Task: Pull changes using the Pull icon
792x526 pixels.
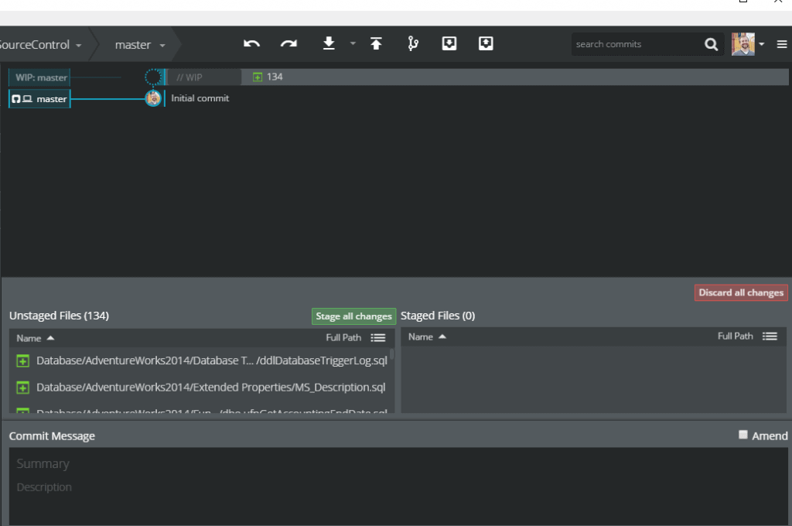Action: pyautogui.click(x=327, y=44)
